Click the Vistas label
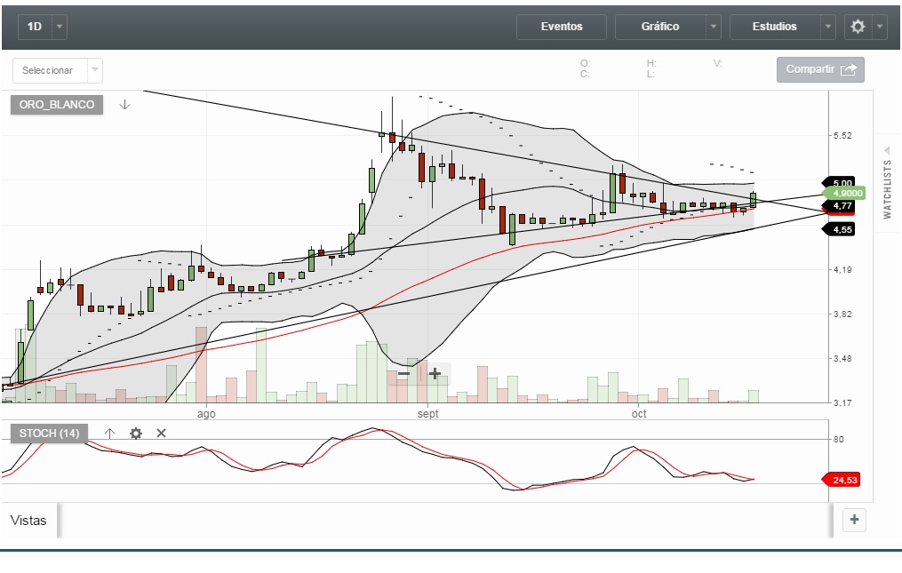 [x=28, y=520]
